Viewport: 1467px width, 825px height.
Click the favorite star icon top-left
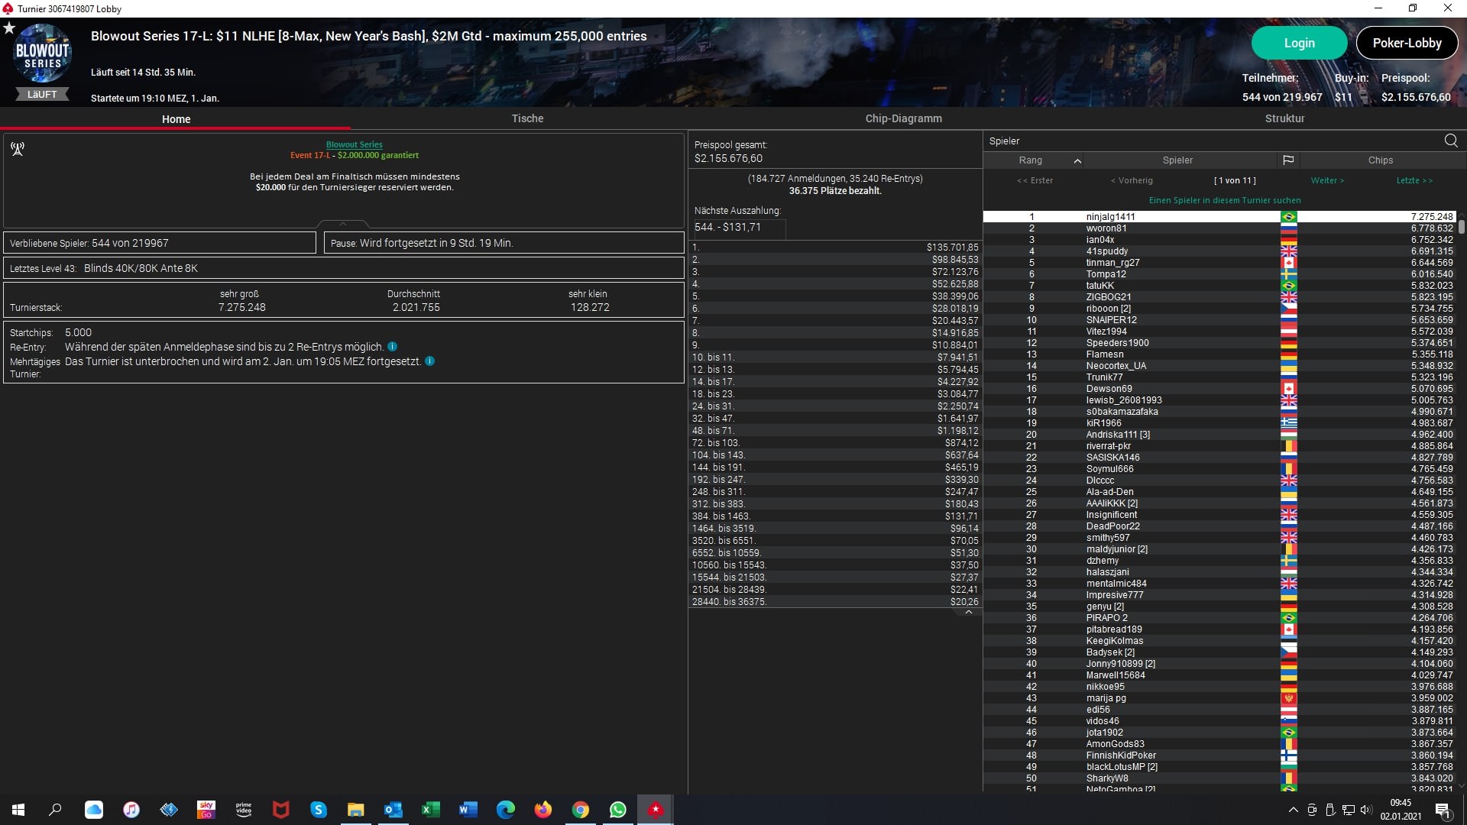[9, 28]
